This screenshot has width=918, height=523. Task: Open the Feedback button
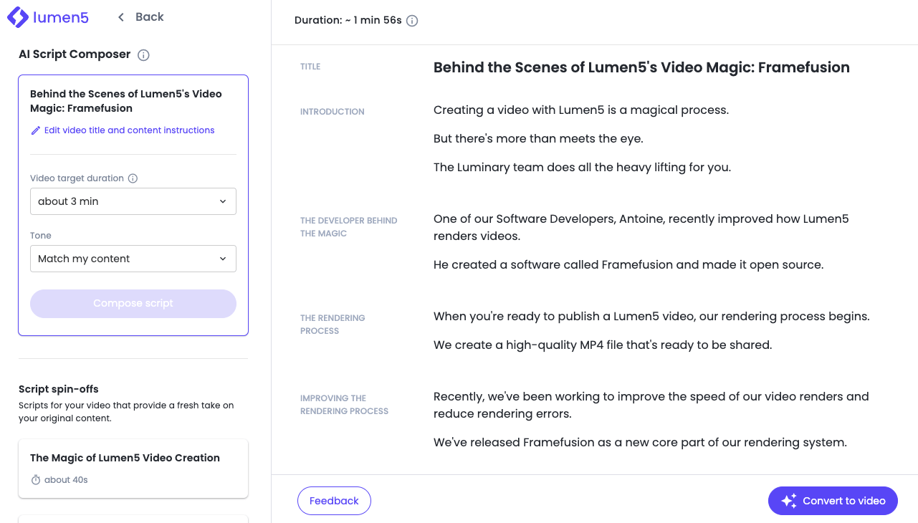pyautogui.click(x=334, y=501)
